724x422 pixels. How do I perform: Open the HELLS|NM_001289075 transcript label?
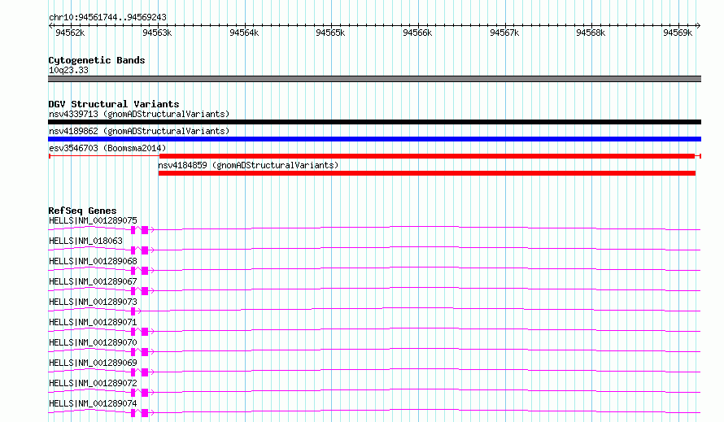(x=93, y=220)
